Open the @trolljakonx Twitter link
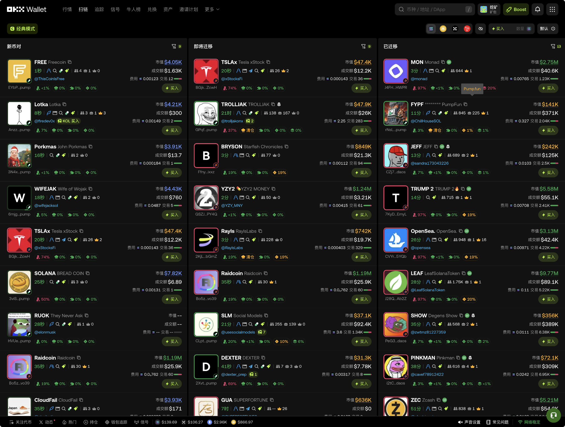The height and width of the screenshot is (427, 565). 232,121
